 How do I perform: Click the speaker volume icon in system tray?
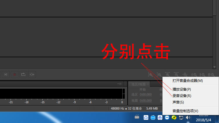tap(188, 117)
